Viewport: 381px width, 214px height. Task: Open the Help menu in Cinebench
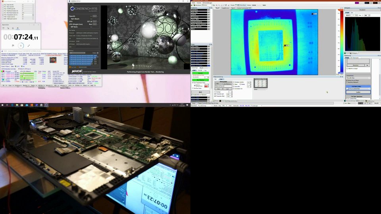73,4
